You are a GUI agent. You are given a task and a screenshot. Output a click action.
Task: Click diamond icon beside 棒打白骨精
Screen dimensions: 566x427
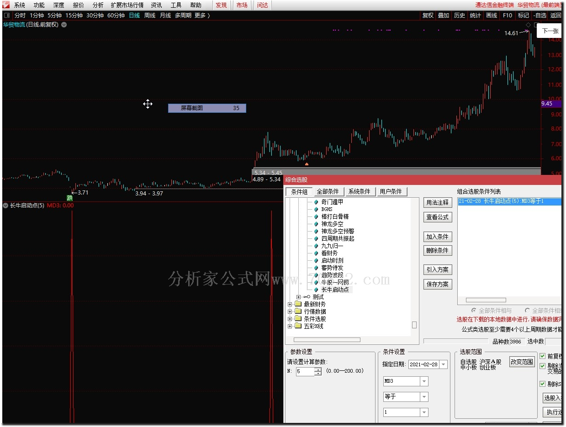click(x=316, y=216)
